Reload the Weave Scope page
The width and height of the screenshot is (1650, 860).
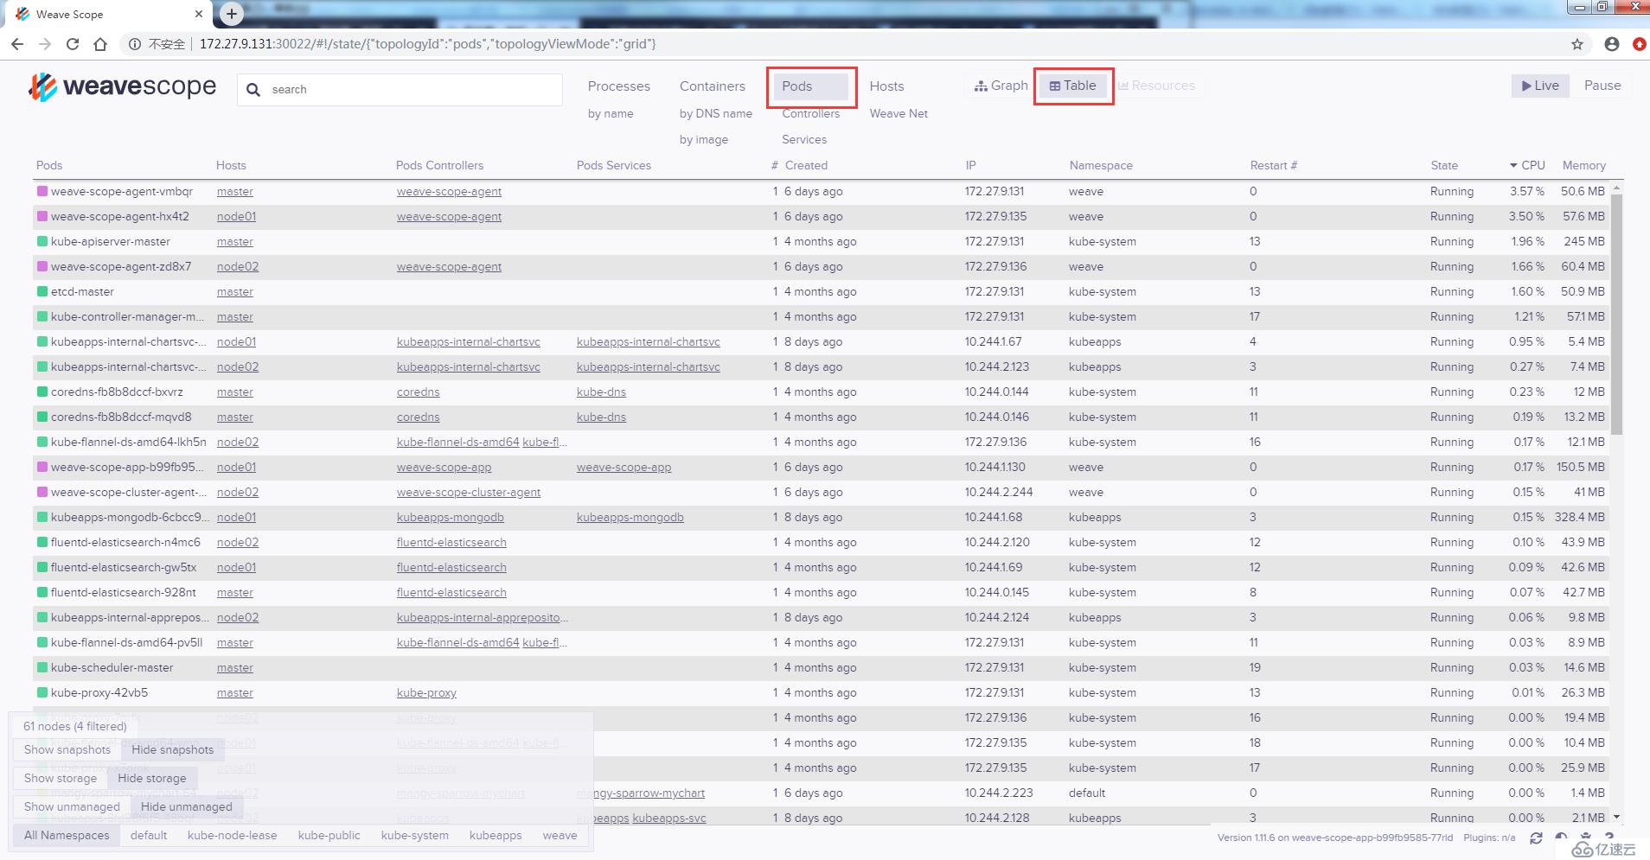[x=73, y=44]
